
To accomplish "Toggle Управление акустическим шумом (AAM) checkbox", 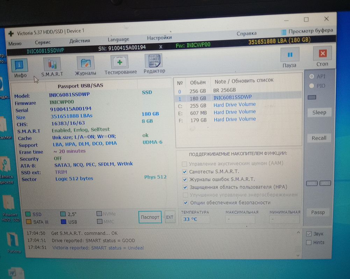I will tap(184, 164).
